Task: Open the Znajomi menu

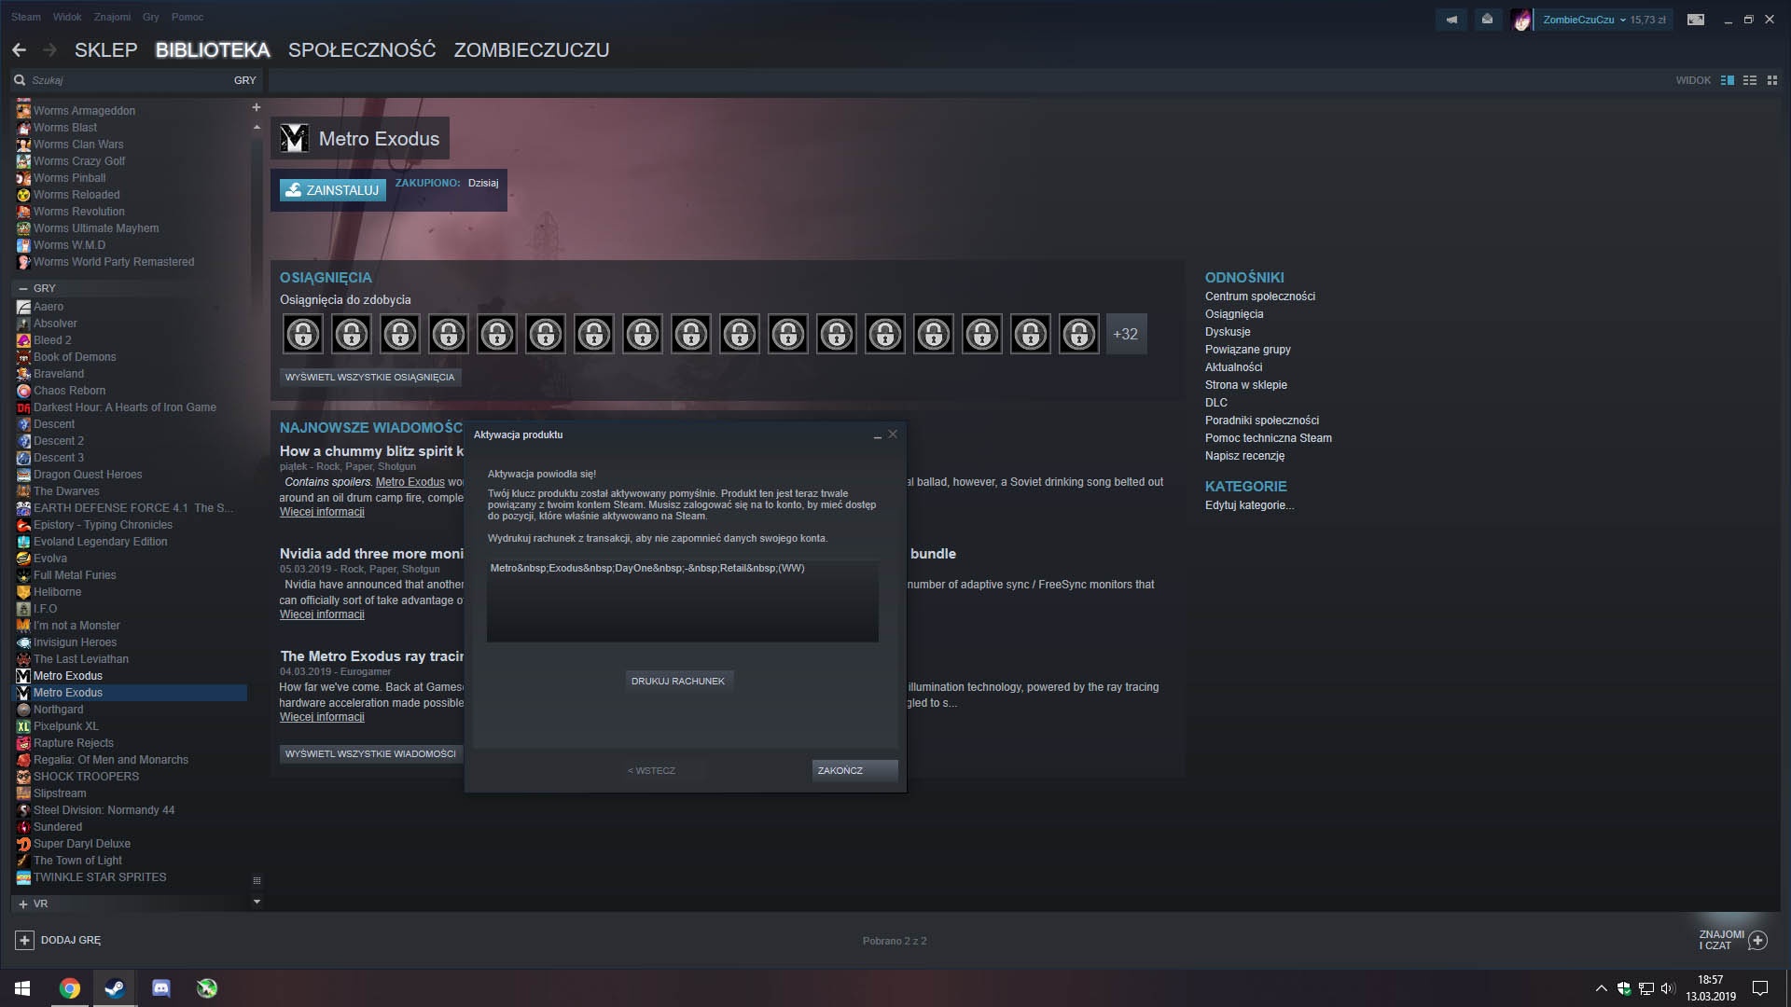Action: coord(113,17)
